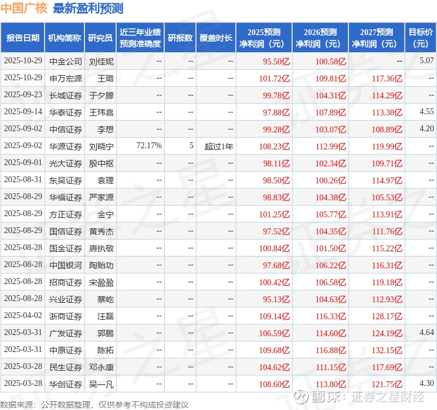Click target price 5.07
The height and width of the screenshot is (410, 437).
(x=426, y=60)
